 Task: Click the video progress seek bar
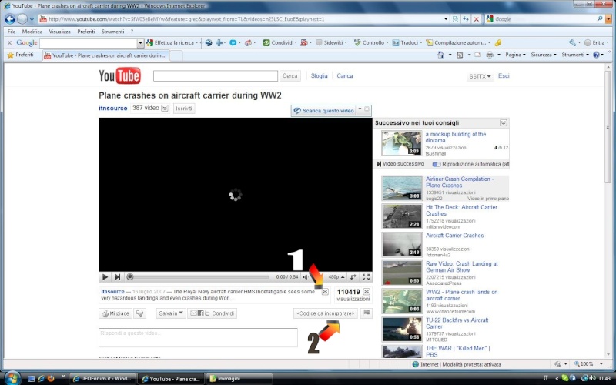[198, 277]
